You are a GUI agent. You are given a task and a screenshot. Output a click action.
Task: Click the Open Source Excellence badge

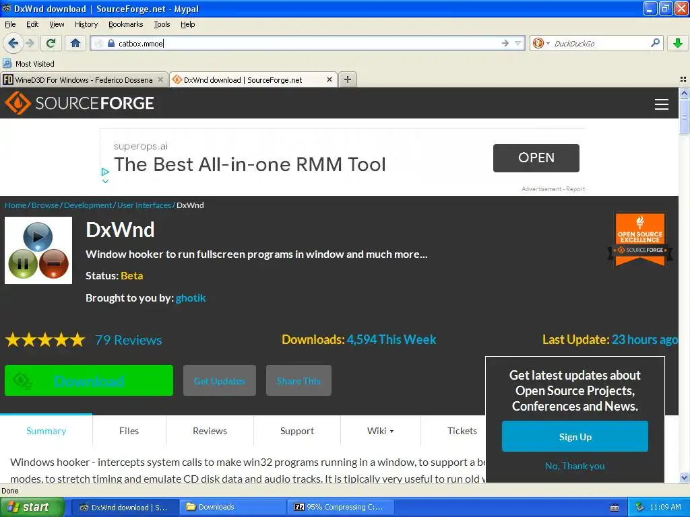640,240
